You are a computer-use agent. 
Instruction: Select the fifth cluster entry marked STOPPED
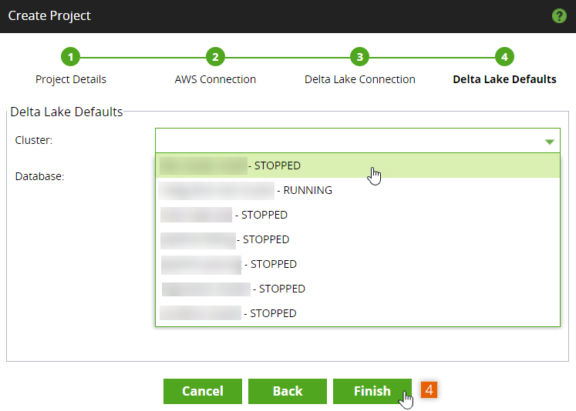pos(358,264)
